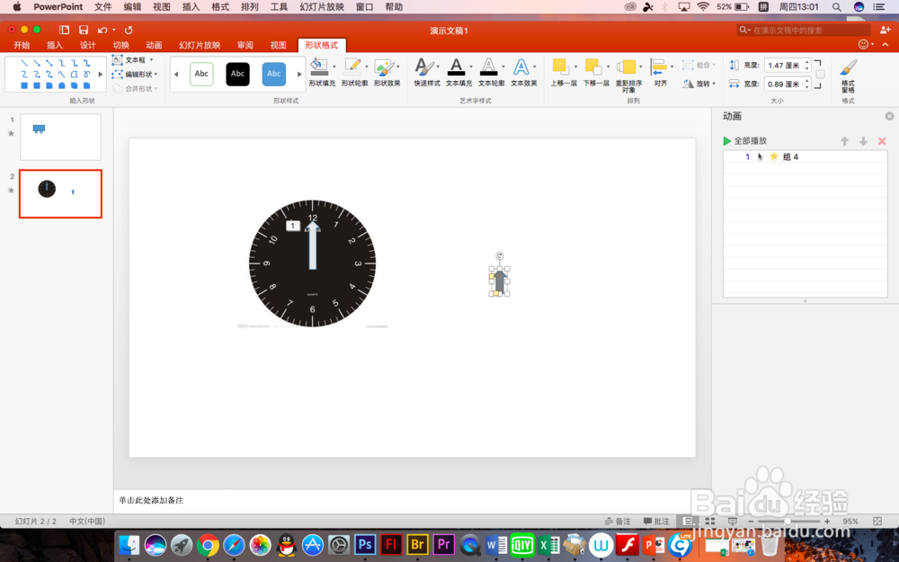Click 上移一层 bring forward icon
899x562 pixels.
pos(560,67)
